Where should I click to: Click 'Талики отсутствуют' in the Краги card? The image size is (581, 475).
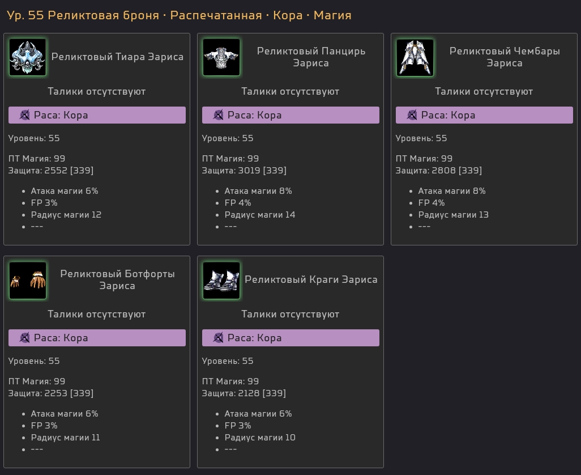coord(290,315)
